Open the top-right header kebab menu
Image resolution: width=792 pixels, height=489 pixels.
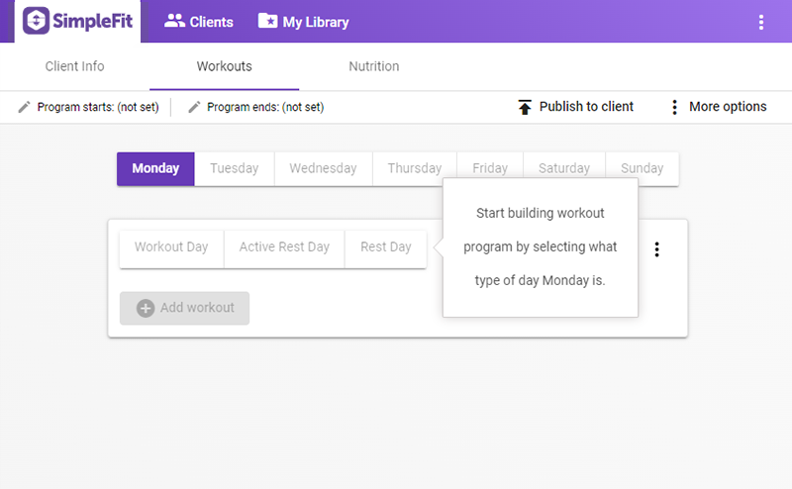tap(760, 22)
